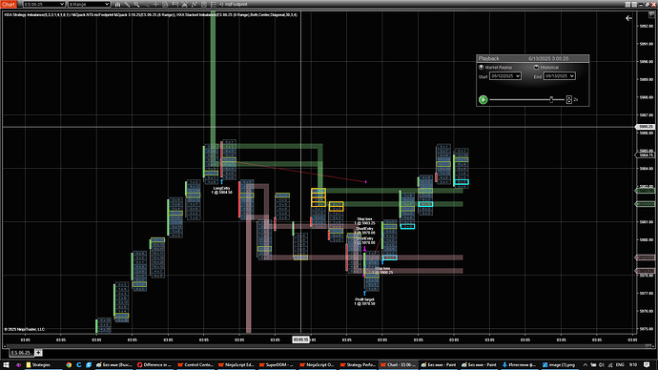Activate the zoom in magnifier icon

click(136, 4)
